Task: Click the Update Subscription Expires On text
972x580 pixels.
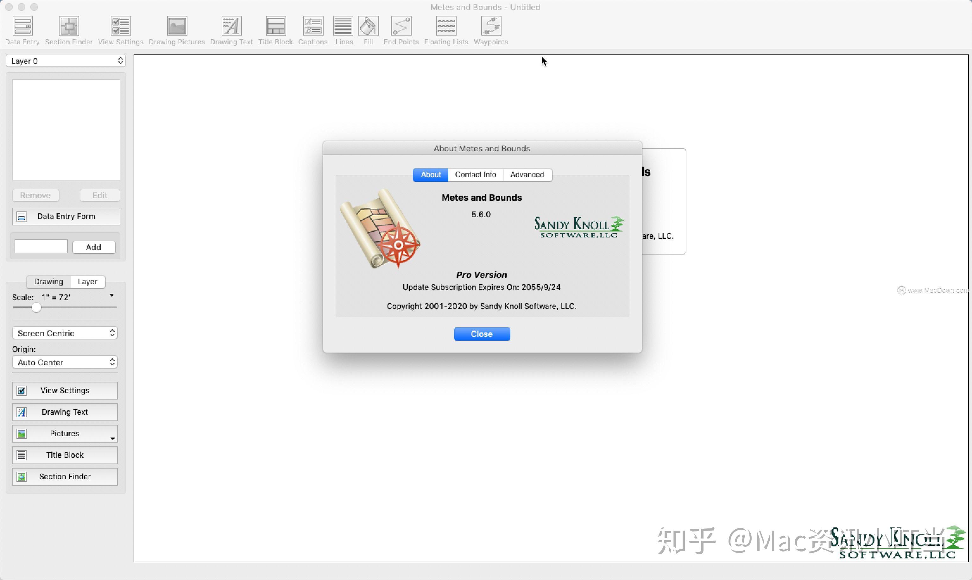Action: pyautogui.click(x=482, y=287)
